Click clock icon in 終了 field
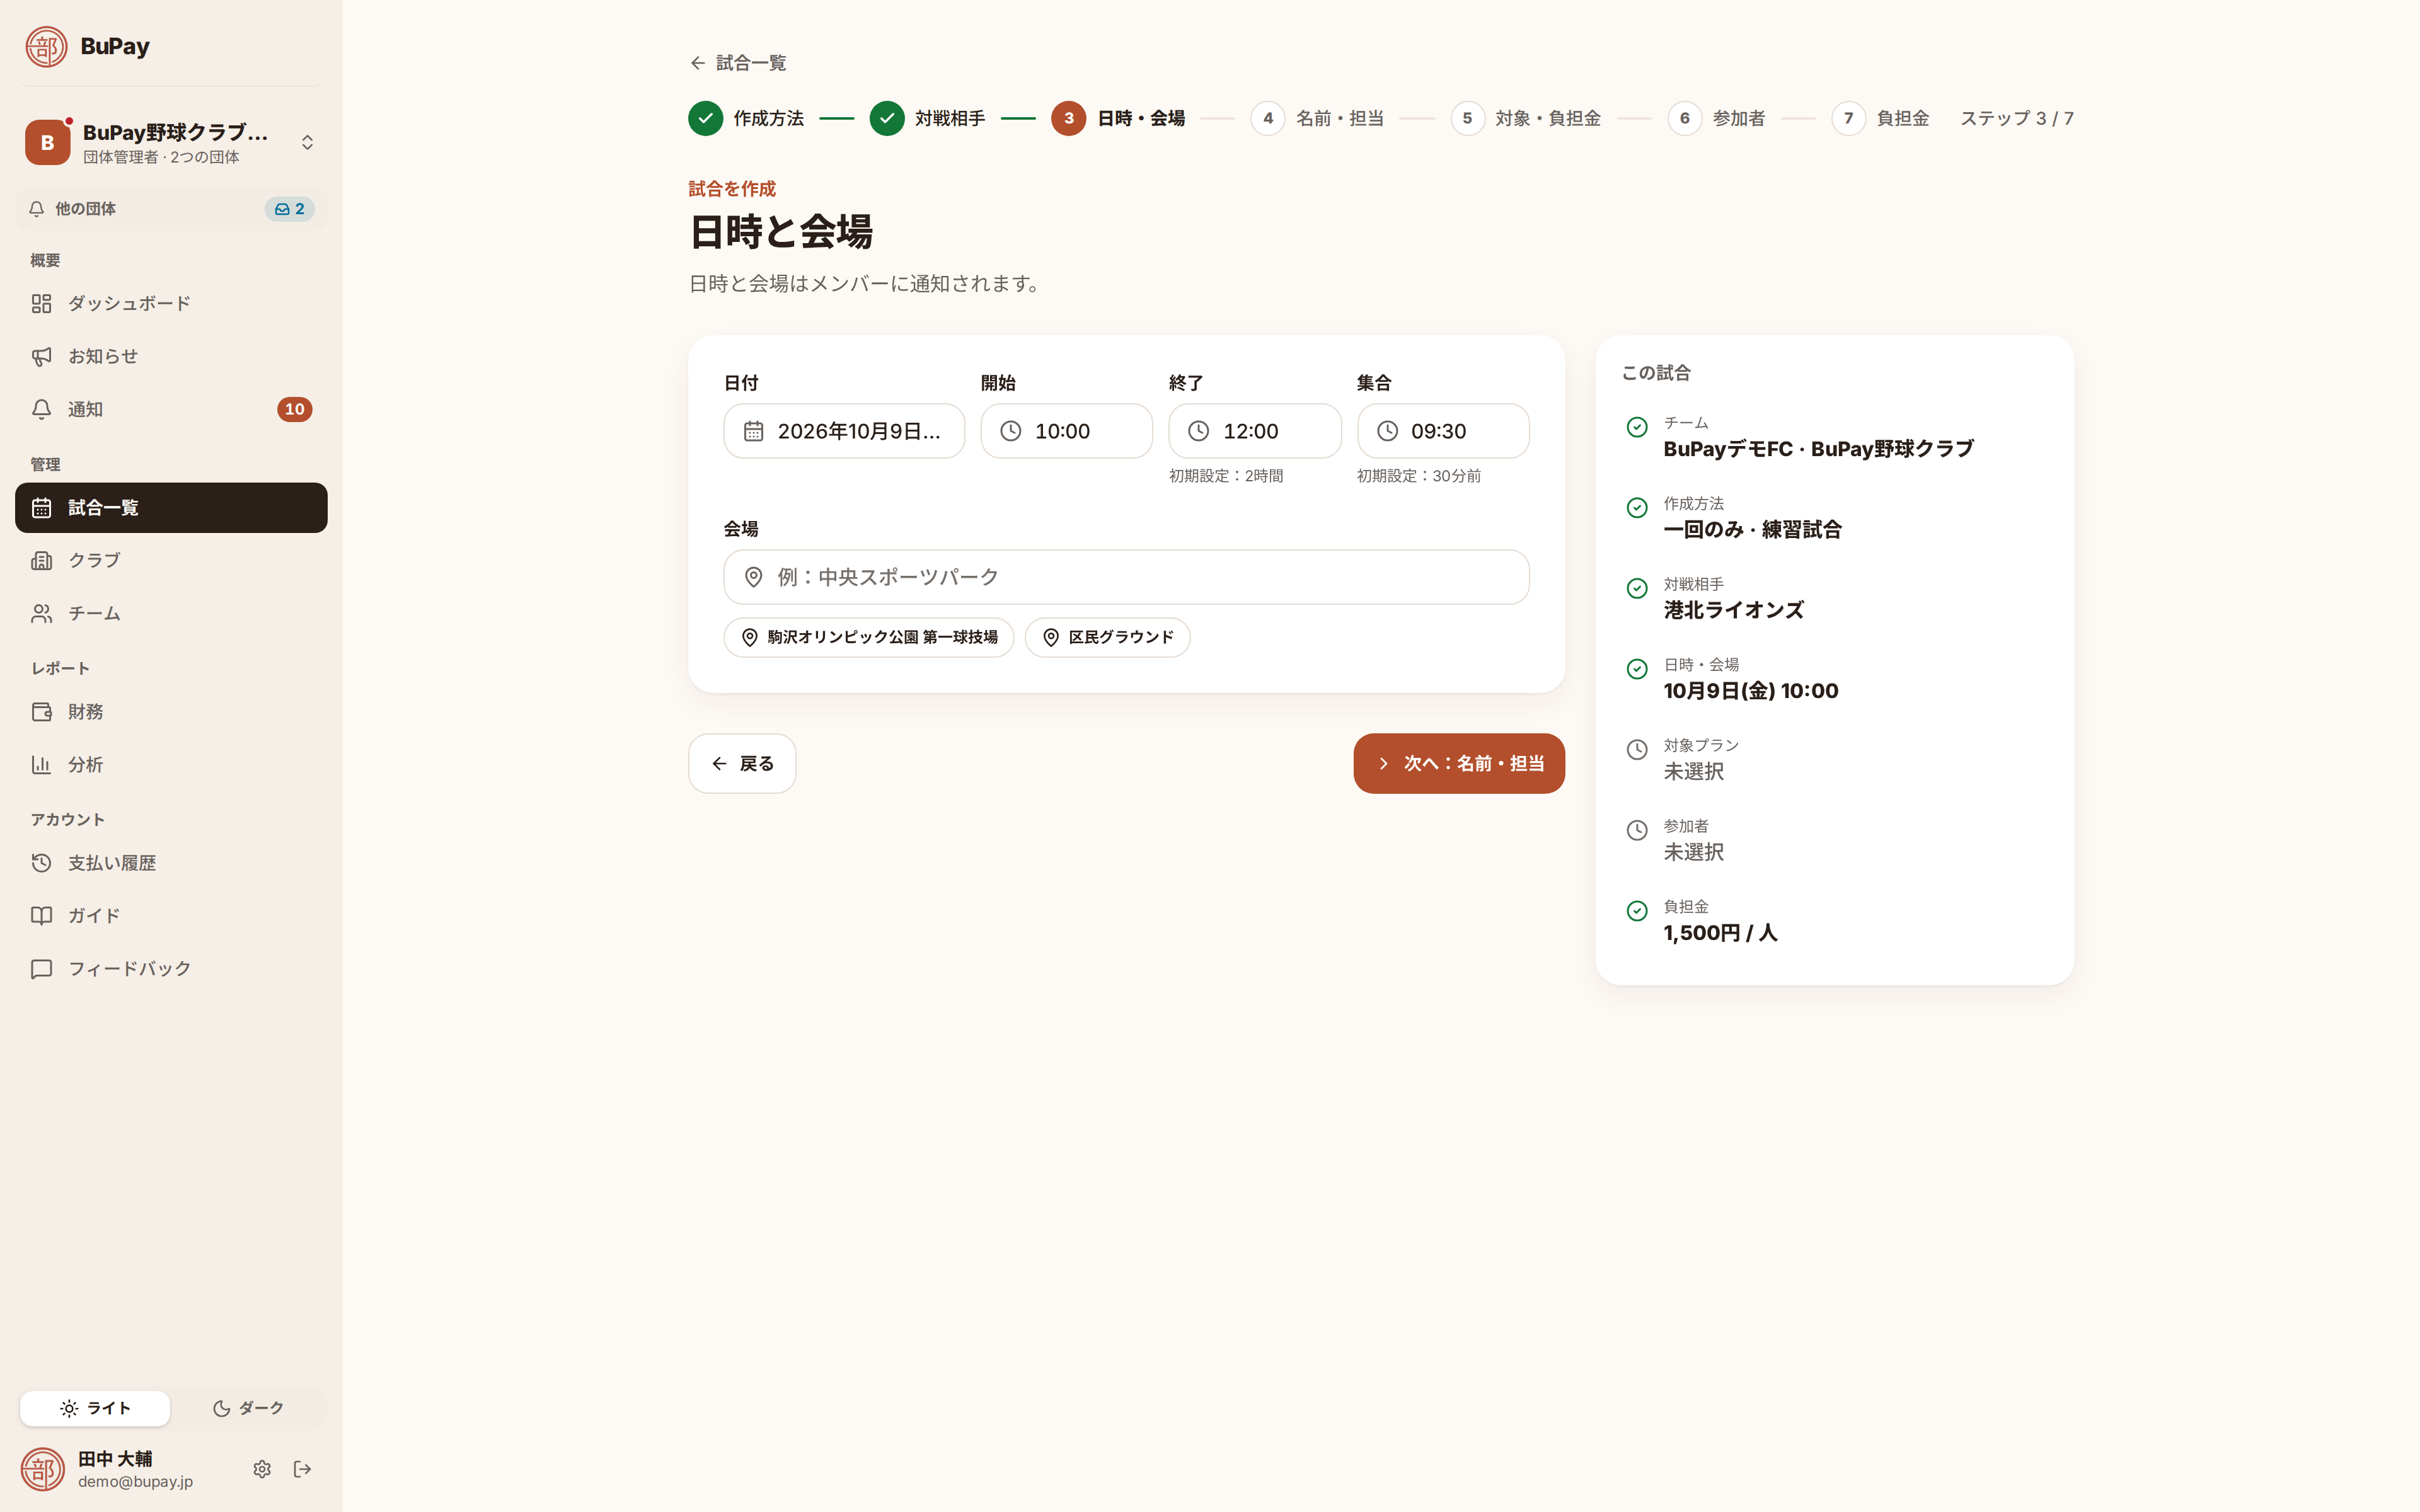The image size is (2420, 1512). (x=1199, y=431)
